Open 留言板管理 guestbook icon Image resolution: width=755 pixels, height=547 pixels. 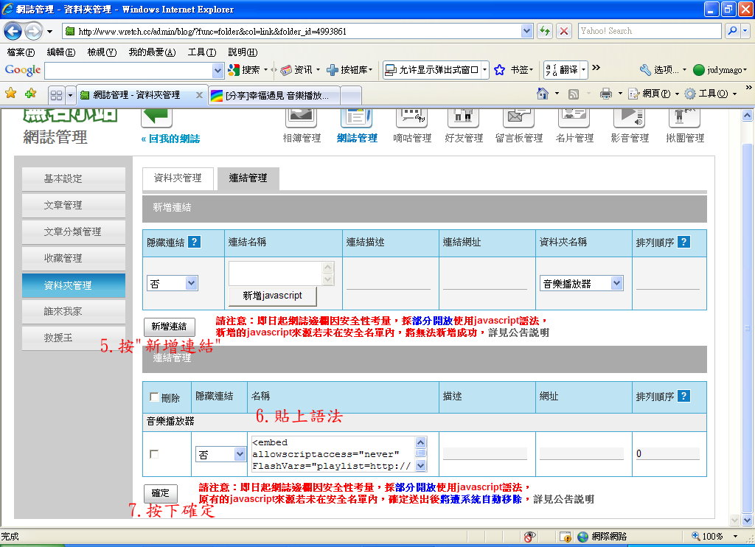pos(518,118)
